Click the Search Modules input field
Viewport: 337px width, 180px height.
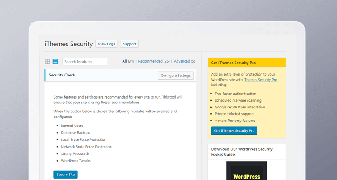tap(85, 62)
